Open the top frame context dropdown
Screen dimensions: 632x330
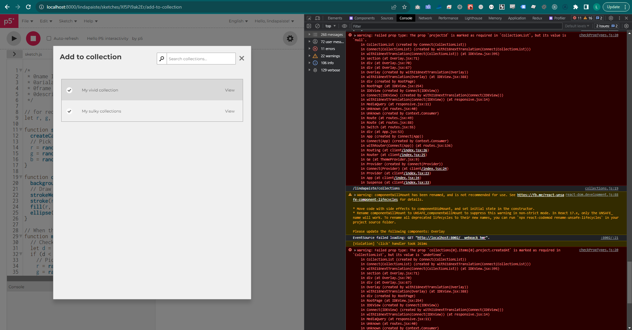click(330, 26)
